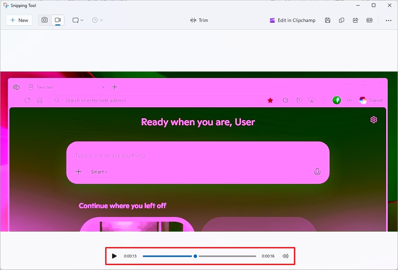Share the recording via the share icon
398x270 pixels.
click(356, 20)
